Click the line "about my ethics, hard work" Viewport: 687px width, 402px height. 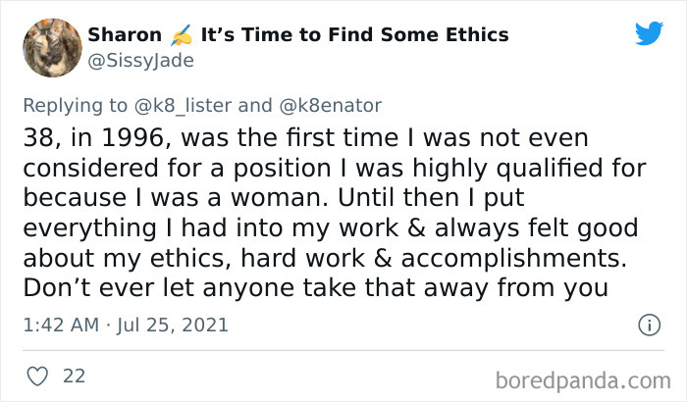click(319, 259)
